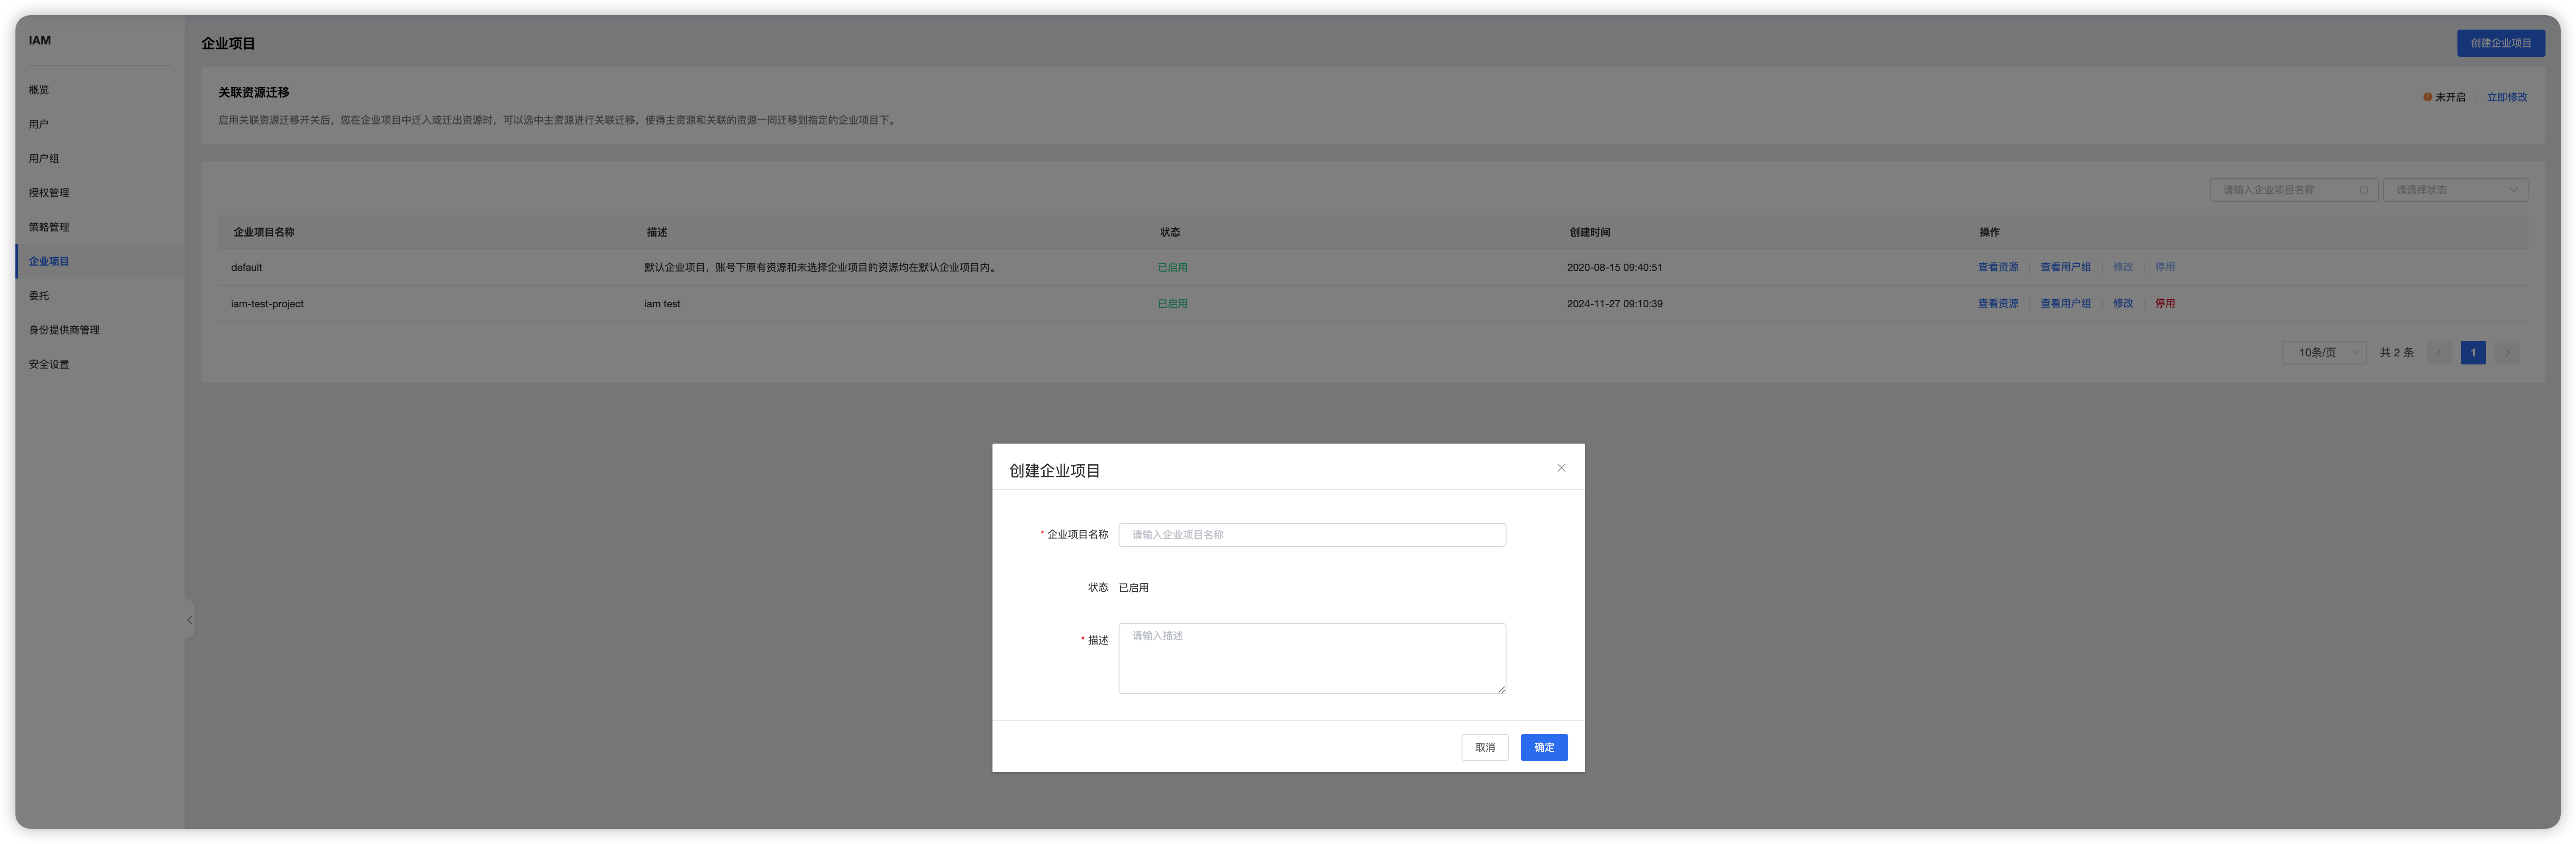The height and width of the screenshot is (844, 2576).
Task: Click the 描述 column header
Action: coord(657,232)
